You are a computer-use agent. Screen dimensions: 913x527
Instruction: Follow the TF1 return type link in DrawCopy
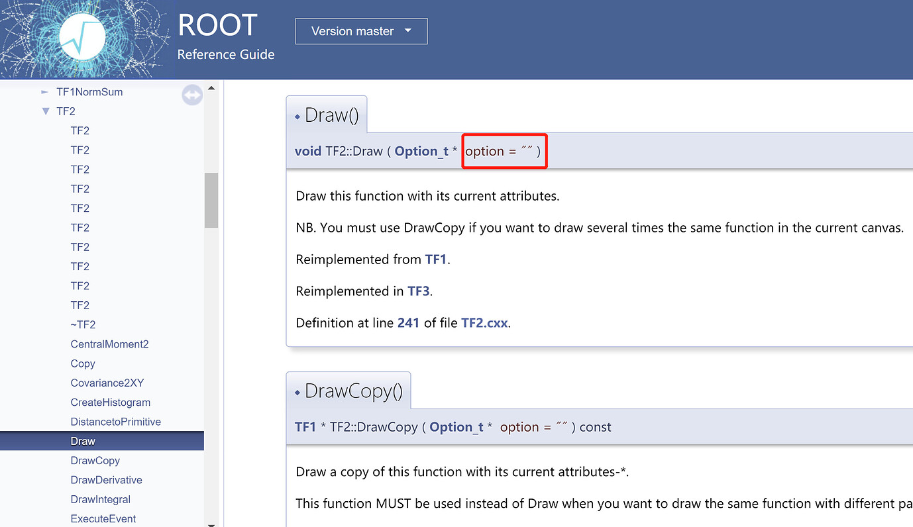click(x=305, y=427)
